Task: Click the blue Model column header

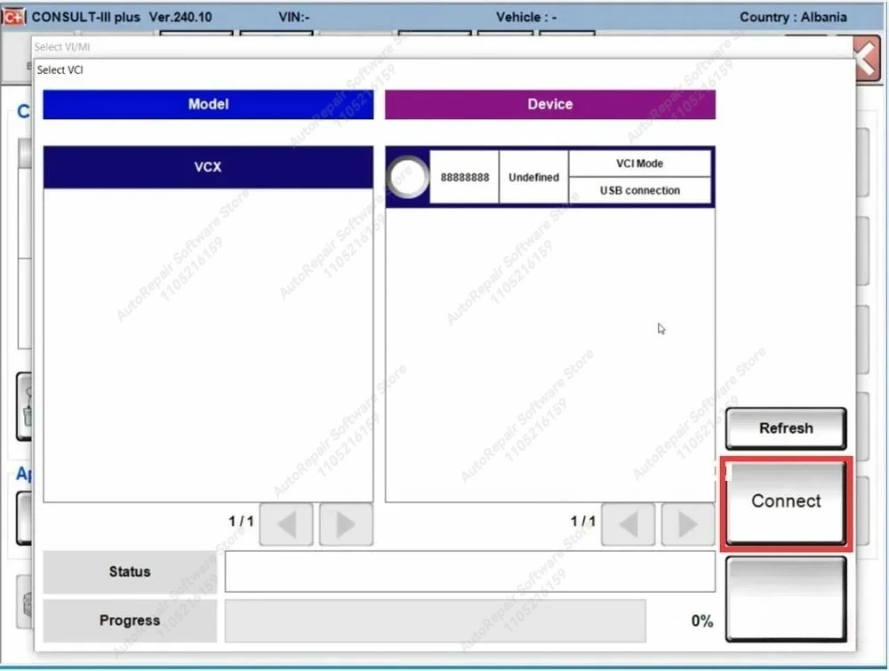Action: point(207,104)
